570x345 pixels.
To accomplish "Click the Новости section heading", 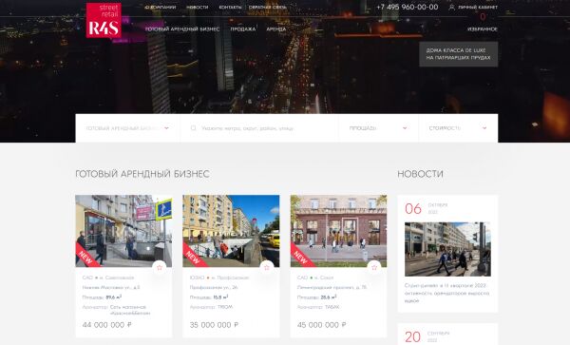I will pos(420,174).
